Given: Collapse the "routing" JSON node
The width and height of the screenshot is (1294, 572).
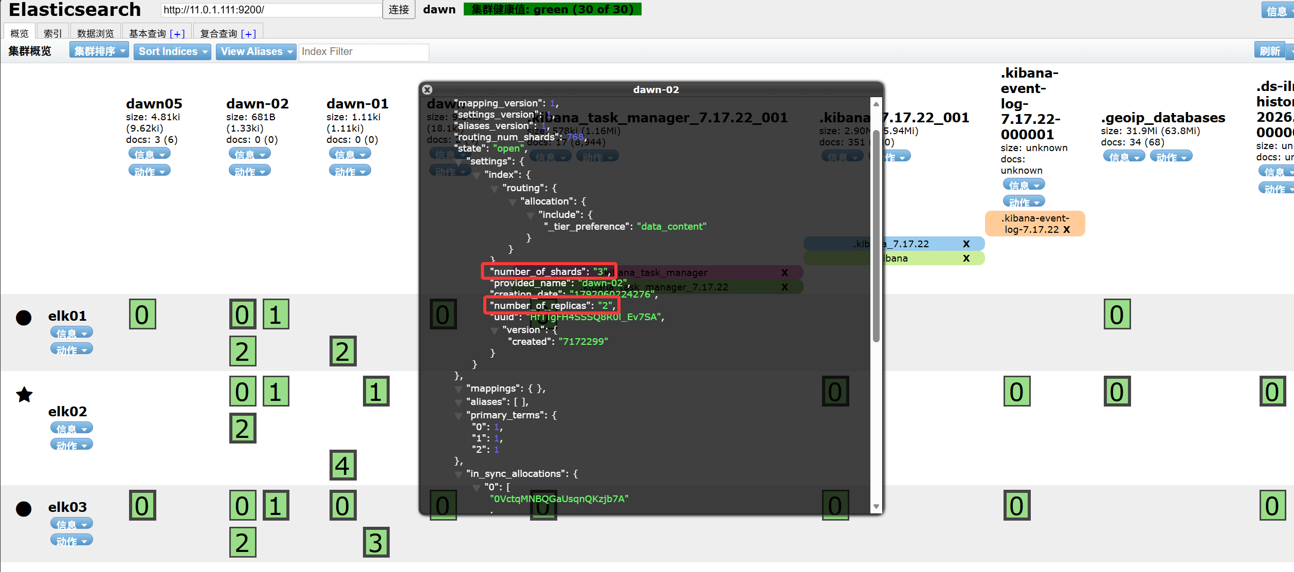Looking at the screenshot, I should point(495,189).
